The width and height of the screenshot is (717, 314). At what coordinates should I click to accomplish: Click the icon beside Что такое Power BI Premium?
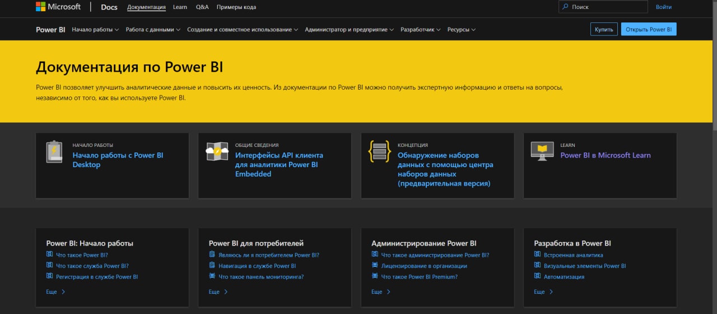[375, 276]
